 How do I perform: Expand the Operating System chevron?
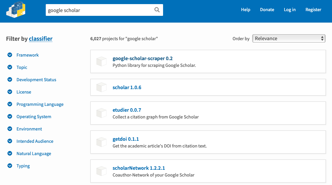click(x=10, y=116)
